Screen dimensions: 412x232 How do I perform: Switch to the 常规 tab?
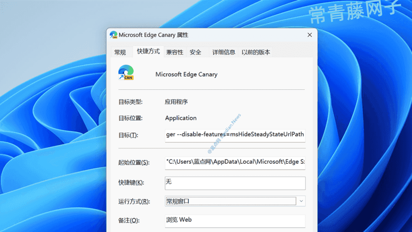click(120, 52)
